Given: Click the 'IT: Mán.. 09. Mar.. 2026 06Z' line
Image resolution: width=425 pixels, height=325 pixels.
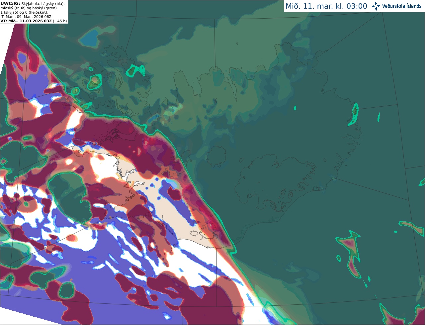Looking at the screenshot, I should [26, 17].
